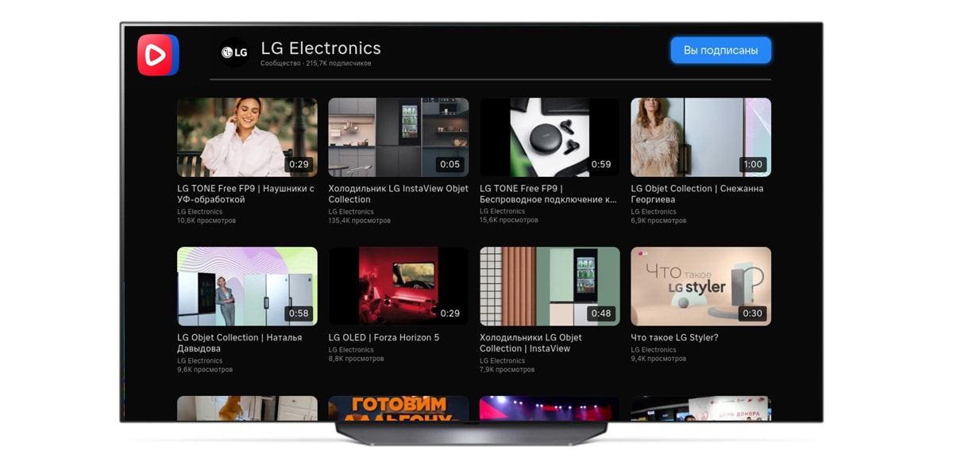This screenshot has width=953, height=469.
Task: Open title 'LG OLED | Forza Horizon 5'
Action: coord(384,338)
